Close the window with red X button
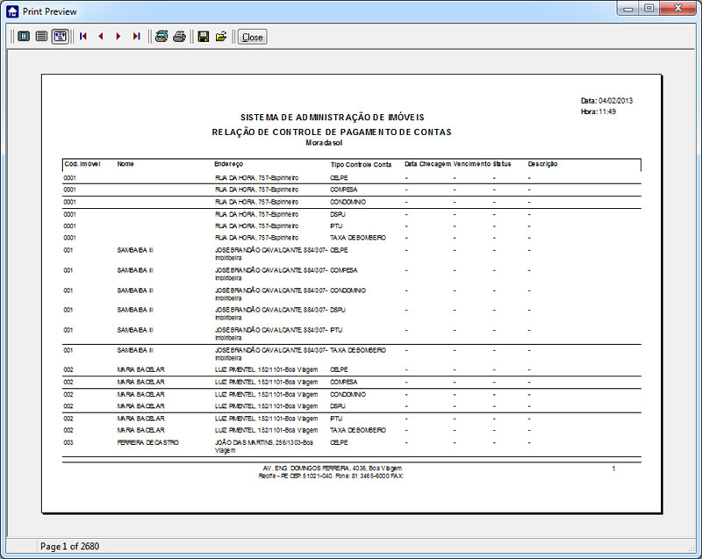 [678, 9]
